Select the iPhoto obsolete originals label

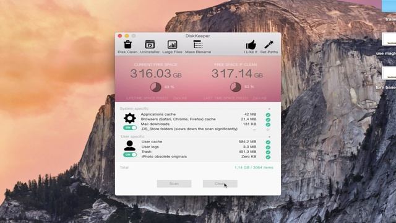pyautogui.click(x=164, y=157)
